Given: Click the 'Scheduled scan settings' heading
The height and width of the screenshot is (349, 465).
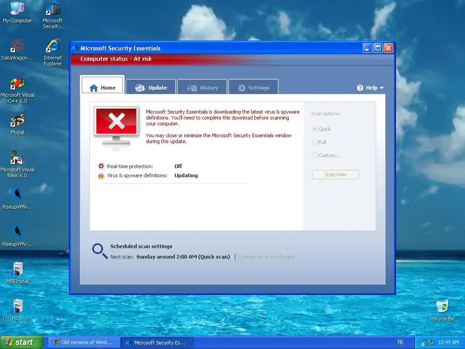Looking at the screenshot, I should tap(141, 246).
